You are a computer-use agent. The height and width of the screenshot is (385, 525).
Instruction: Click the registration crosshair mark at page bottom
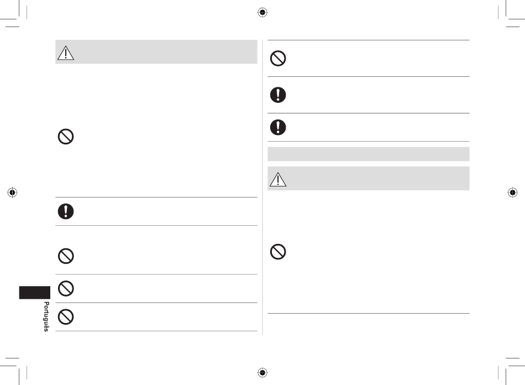pyautogui.click(x=262, y=372)
